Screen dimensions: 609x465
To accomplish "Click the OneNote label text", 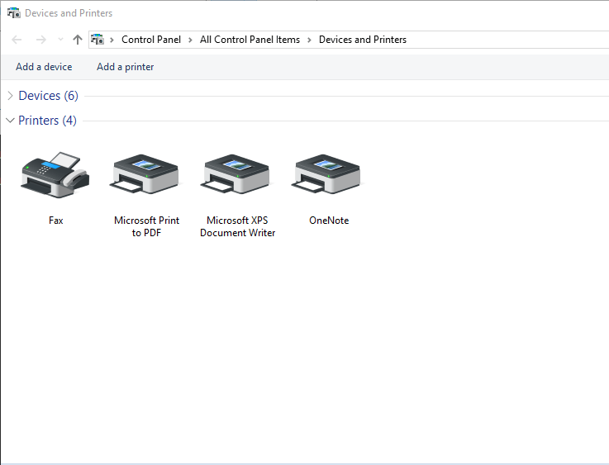I will tap(329, 221).
